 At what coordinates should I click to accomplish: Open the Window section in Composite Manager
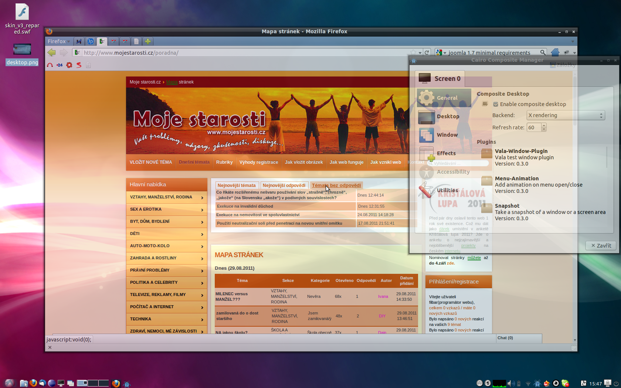[444, 135]
